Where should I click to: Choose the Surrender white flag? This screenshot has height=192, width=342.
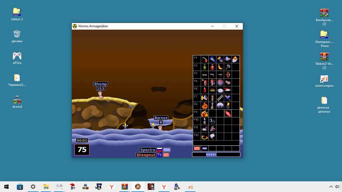tap(212, 137)
